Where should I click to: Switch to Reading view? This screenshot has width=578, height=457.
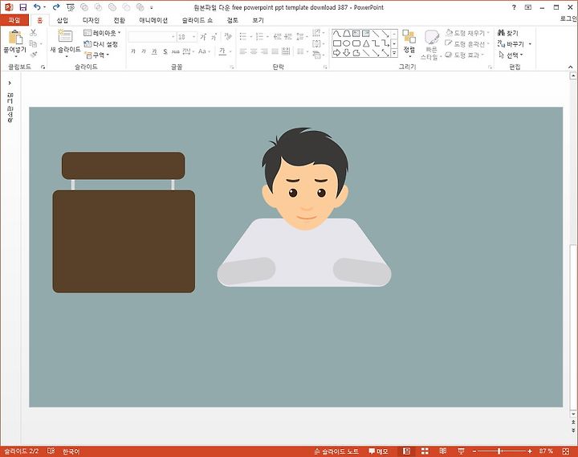[443, 451]
